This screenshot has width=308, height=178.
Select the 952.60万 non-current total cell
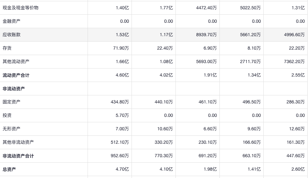(120, 156)
